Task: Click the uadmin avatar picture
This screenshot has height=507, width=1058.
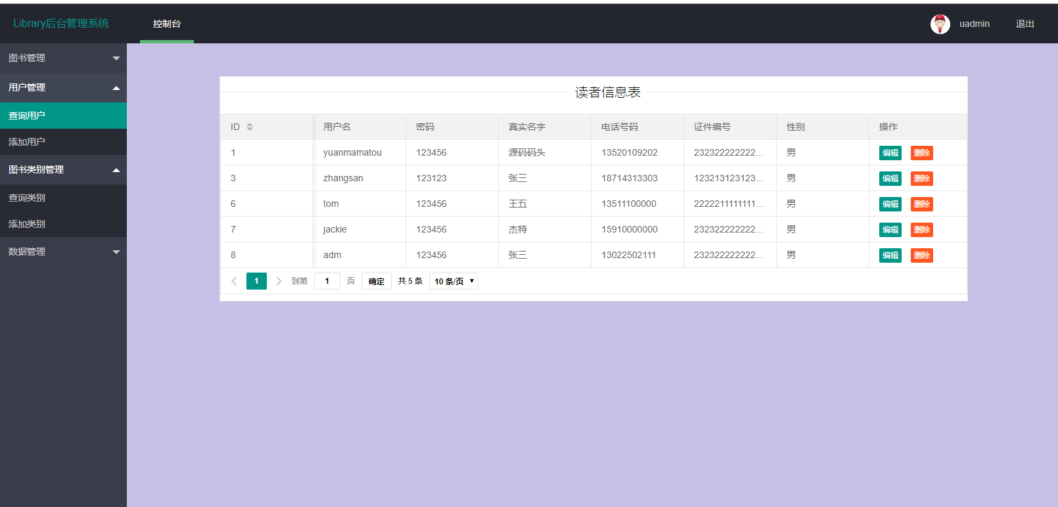Action: 940,24
